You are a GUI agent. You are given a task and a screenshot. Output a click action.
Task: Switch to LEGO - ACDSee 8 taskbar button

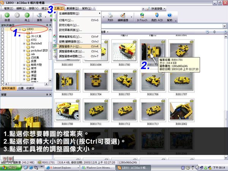pos(133,168)
